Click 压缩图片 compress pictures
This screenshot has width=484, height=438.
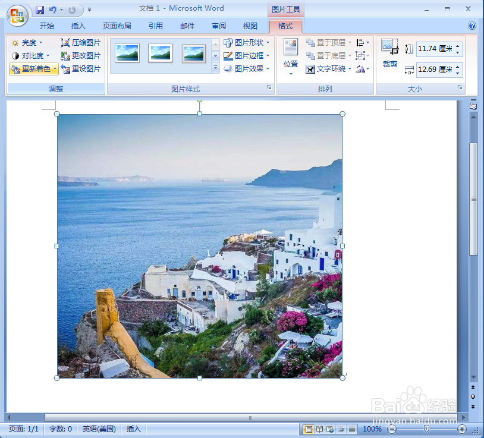coord(80,43)
